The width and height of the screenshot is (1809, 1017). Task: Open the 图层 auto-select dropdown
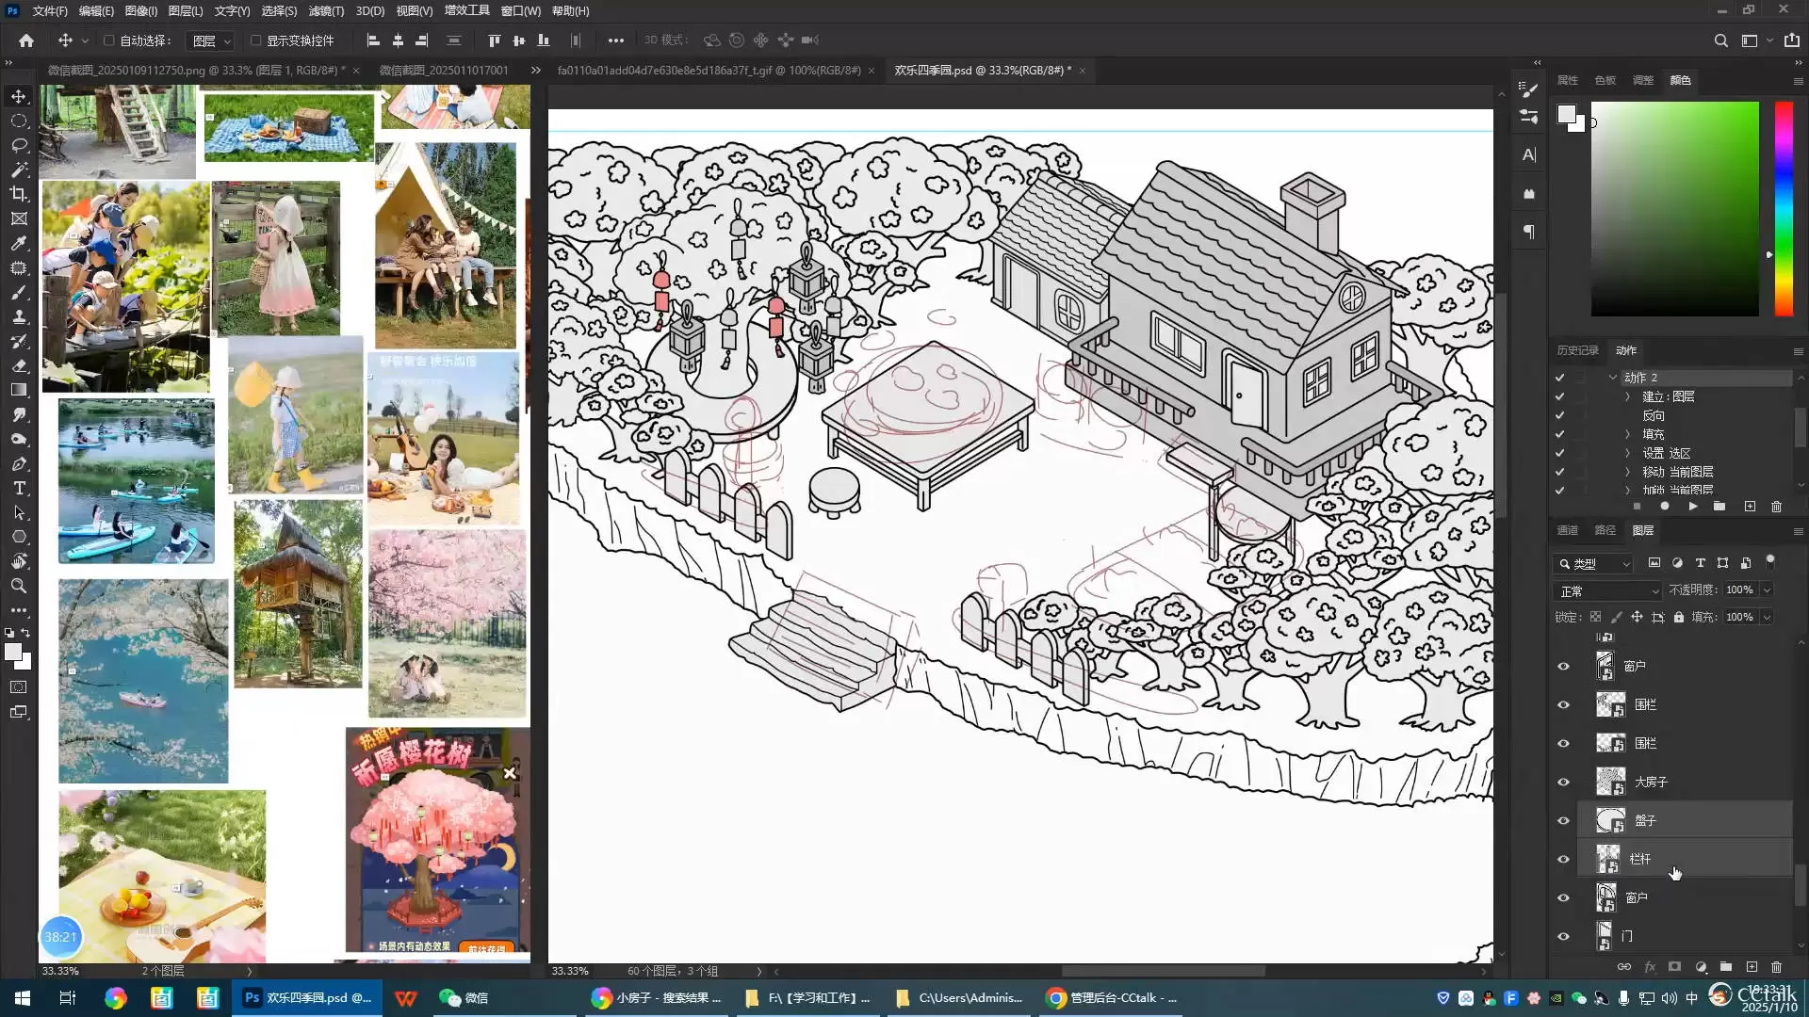(211, 40)
